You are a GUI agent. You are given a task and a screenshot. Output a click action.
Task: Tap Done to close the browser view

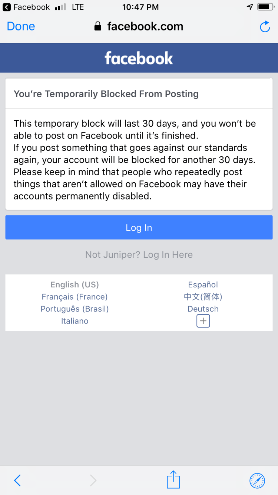pos(21,26)
